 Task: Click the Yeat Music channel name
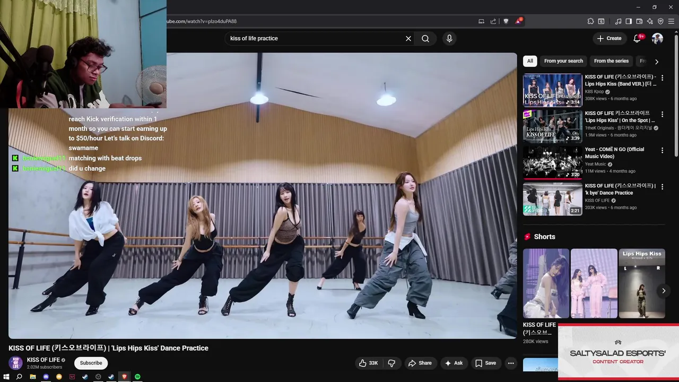(x=595, y=164)
